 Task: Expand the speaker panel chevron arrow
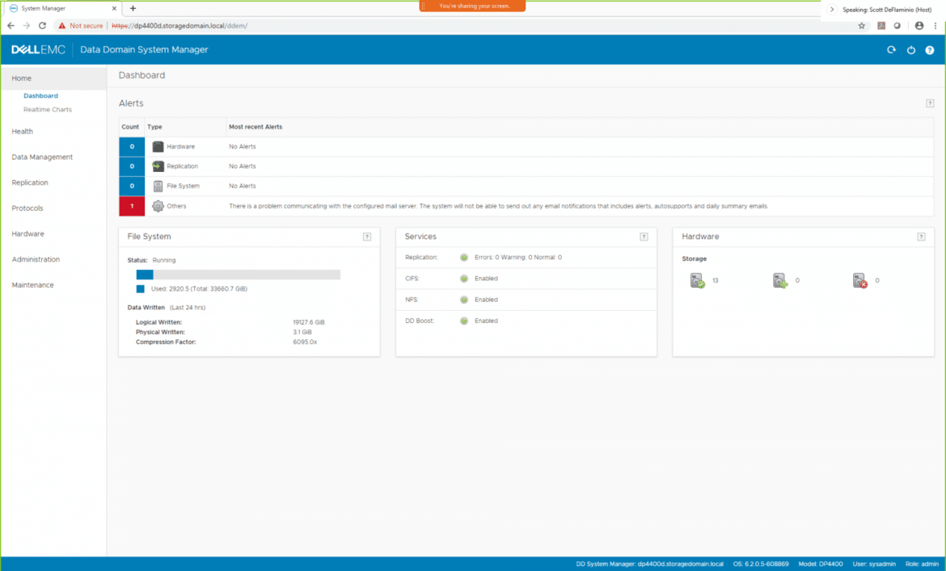coord(832,10)
